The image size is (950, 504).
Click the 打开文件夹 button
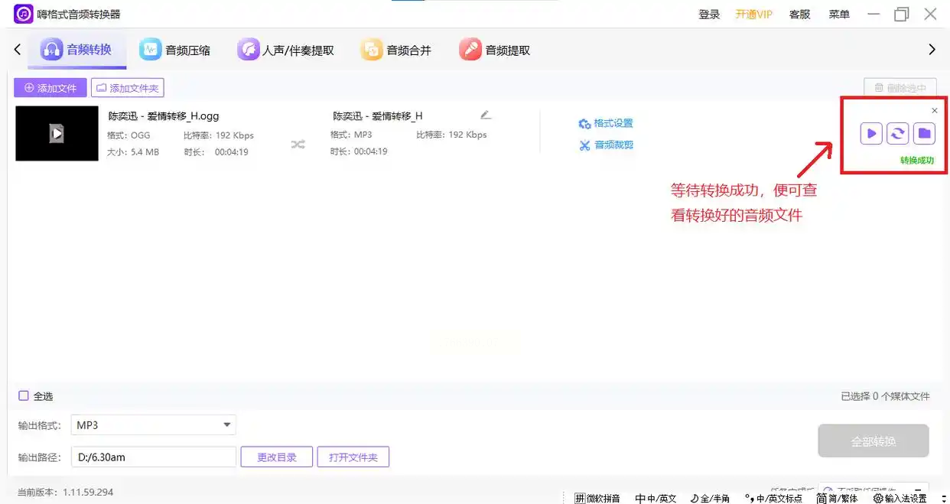click(x=353, y=457)
